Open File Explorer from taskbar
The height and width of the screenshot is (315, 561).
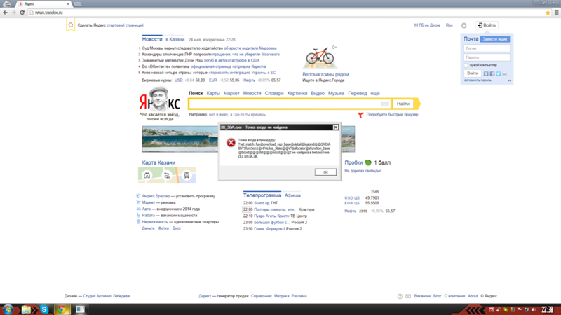(26, 309)
